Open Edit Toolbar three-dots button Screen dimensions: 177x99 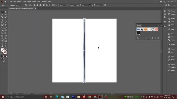point(4,65)
